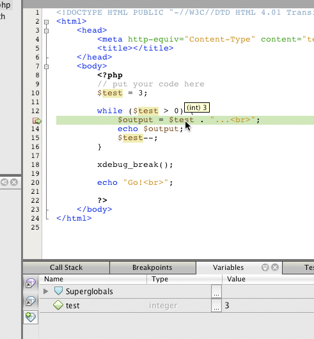The width and height of the screenshot is (314, 339).
Task: Click the ?> closing PHP tag
Action: [102, 200]
